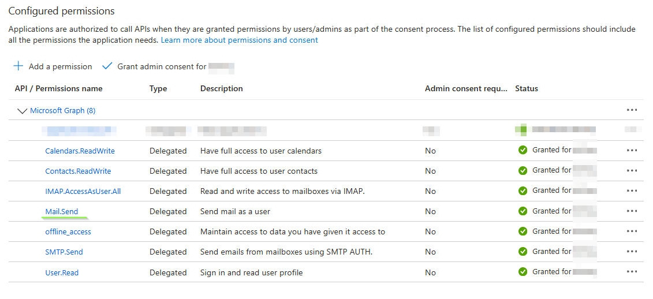Click the No value in SMTP.Send row
Screen dimensions: 653x299
click(430, 252)
